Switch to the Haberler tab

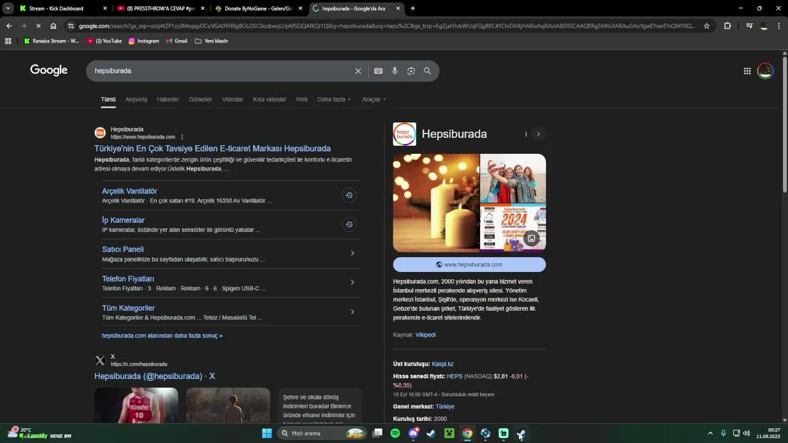[x=168, y=99]
